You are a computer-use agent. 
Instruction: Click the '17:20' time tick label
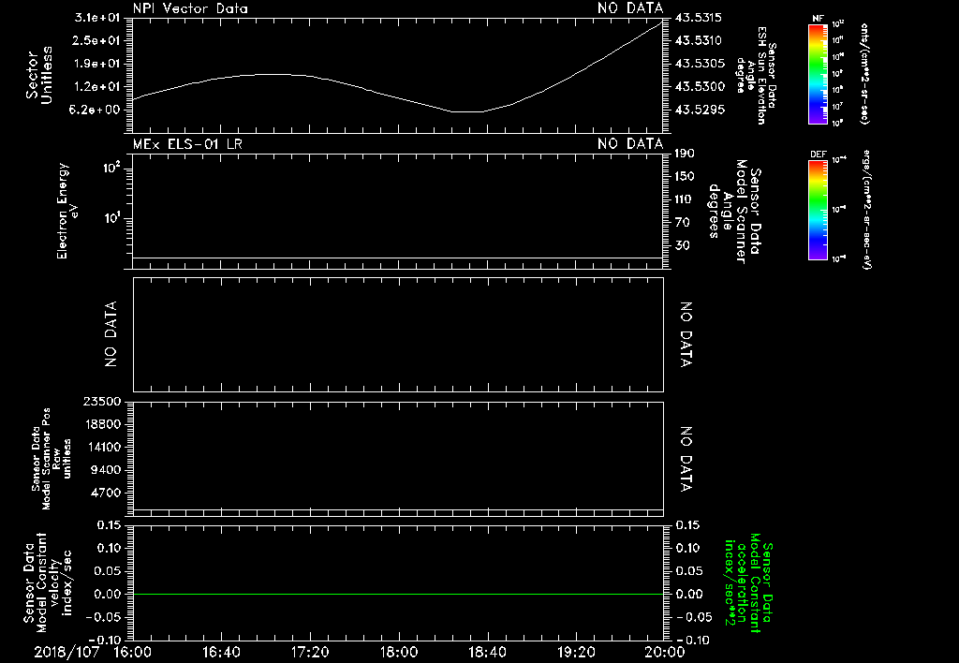(x=310, y=652)
